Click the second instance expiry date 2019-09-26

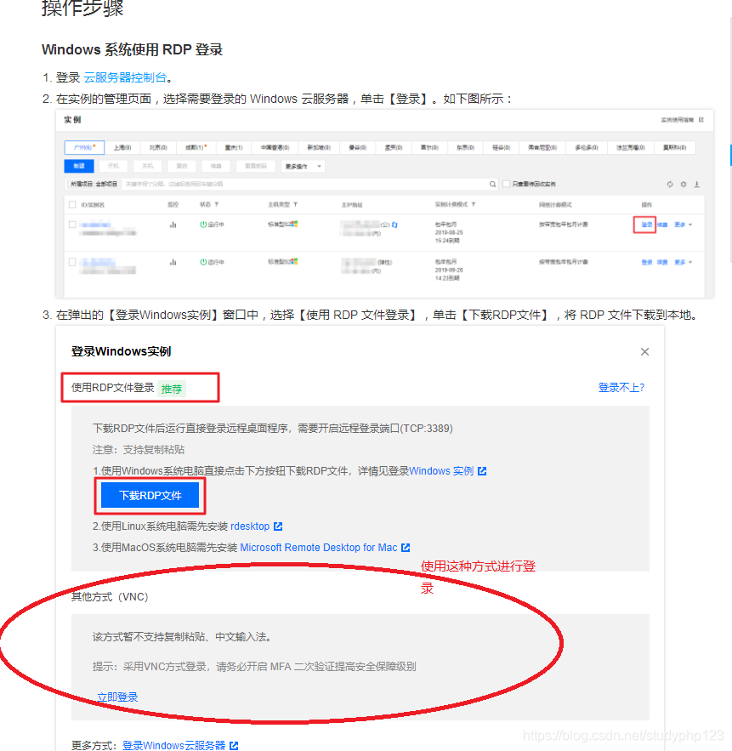click(449, 270)
